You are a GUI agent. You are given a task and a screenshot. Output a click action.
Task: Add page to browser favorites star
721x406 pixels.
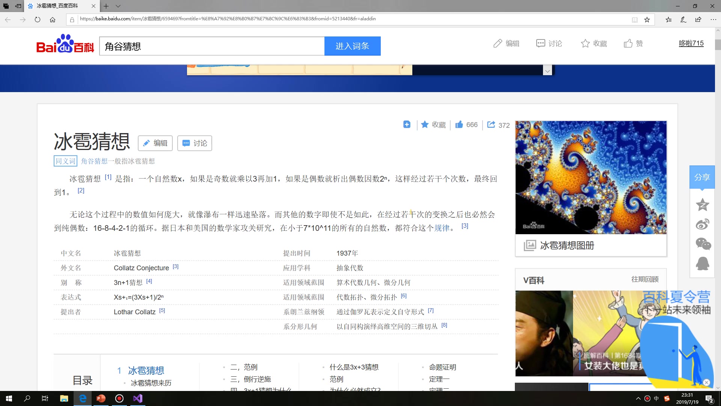[647, 20]
